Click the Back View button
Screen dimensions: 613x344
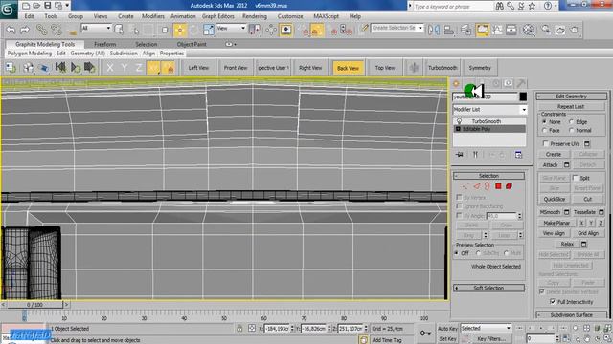(348, 68)
